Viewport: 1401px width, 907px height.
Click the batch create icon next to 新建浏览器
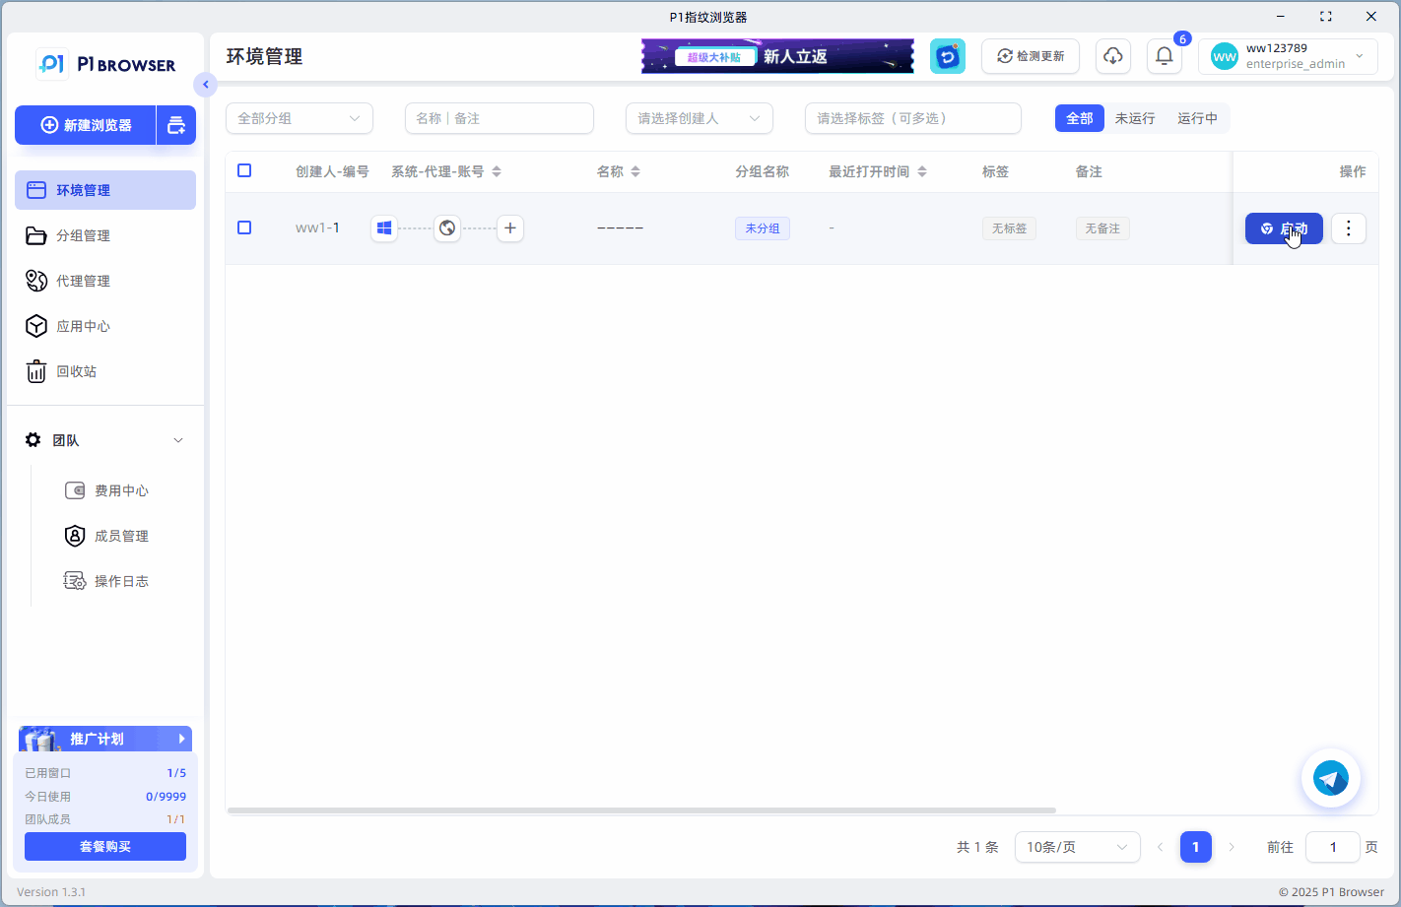pos(175,125)
